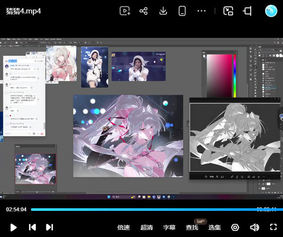Jump to the previous video

(32, 227)
